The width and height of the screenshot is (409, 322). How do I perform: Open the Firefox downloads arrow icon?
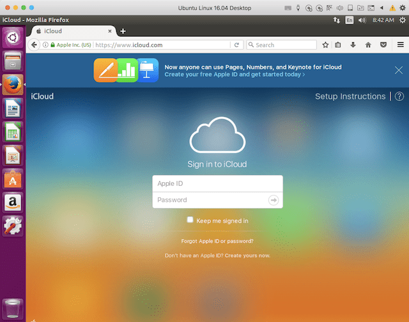coord(353,45)
